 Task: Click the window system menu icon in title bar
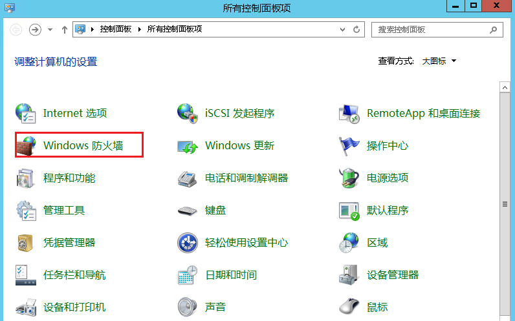(x=10, y=7)
